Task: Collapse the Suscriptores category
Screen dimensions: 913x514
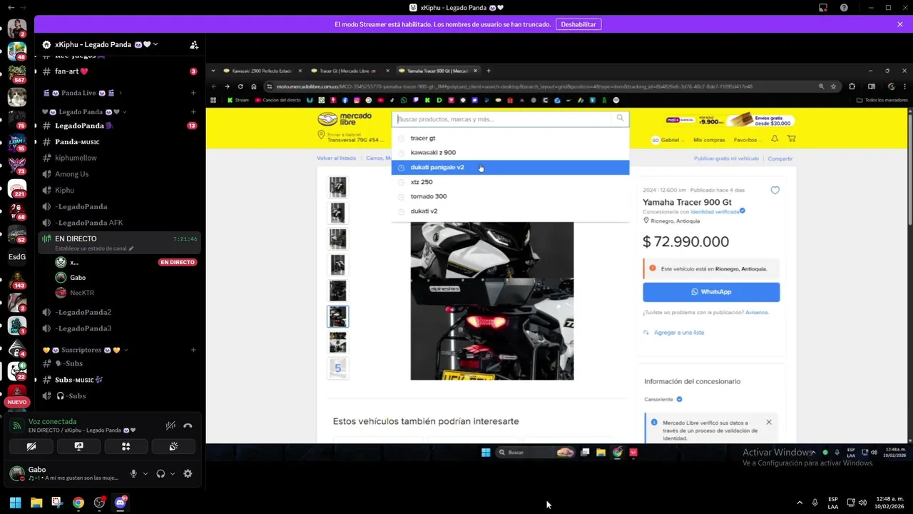Action: click(86, 350)
